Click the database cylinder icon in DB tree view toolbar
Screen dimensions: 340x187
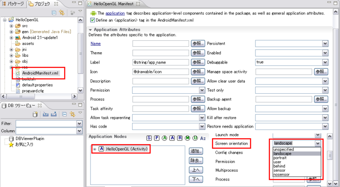pyautogui.click(x=35, y=114)
